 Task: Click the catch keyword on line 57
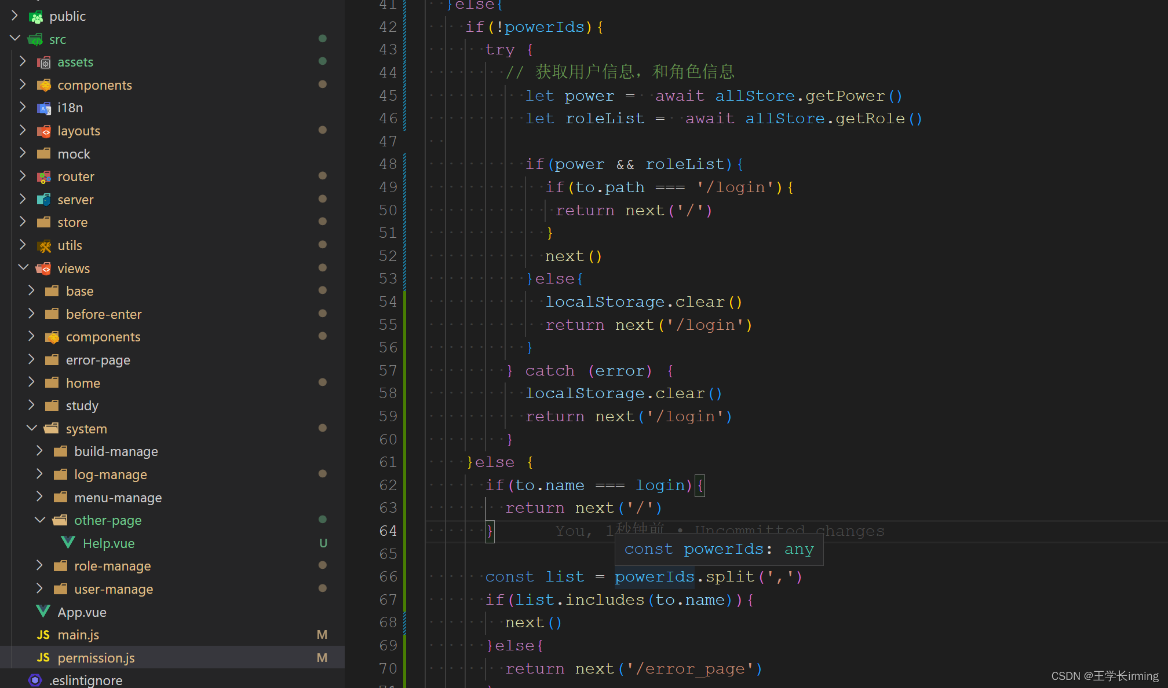[x=549, y=371]
